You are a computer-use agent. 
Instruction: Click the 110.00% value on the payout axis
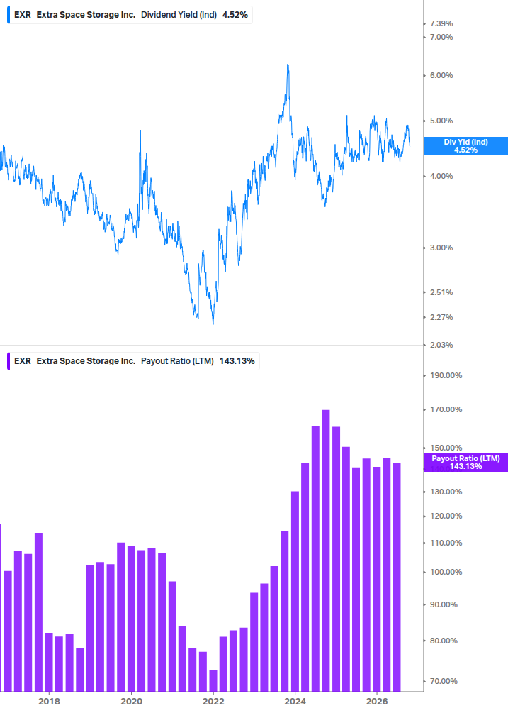(446, 543)
